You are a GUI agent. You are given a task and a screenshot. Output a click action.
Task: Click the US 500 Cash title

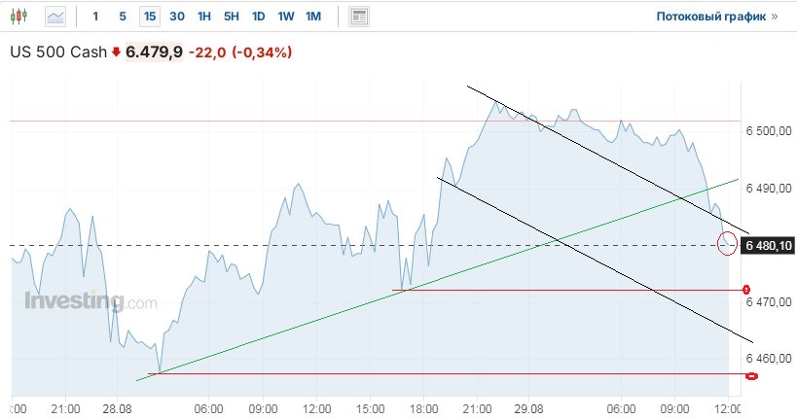pyautogui.click(x=56, y=52)
